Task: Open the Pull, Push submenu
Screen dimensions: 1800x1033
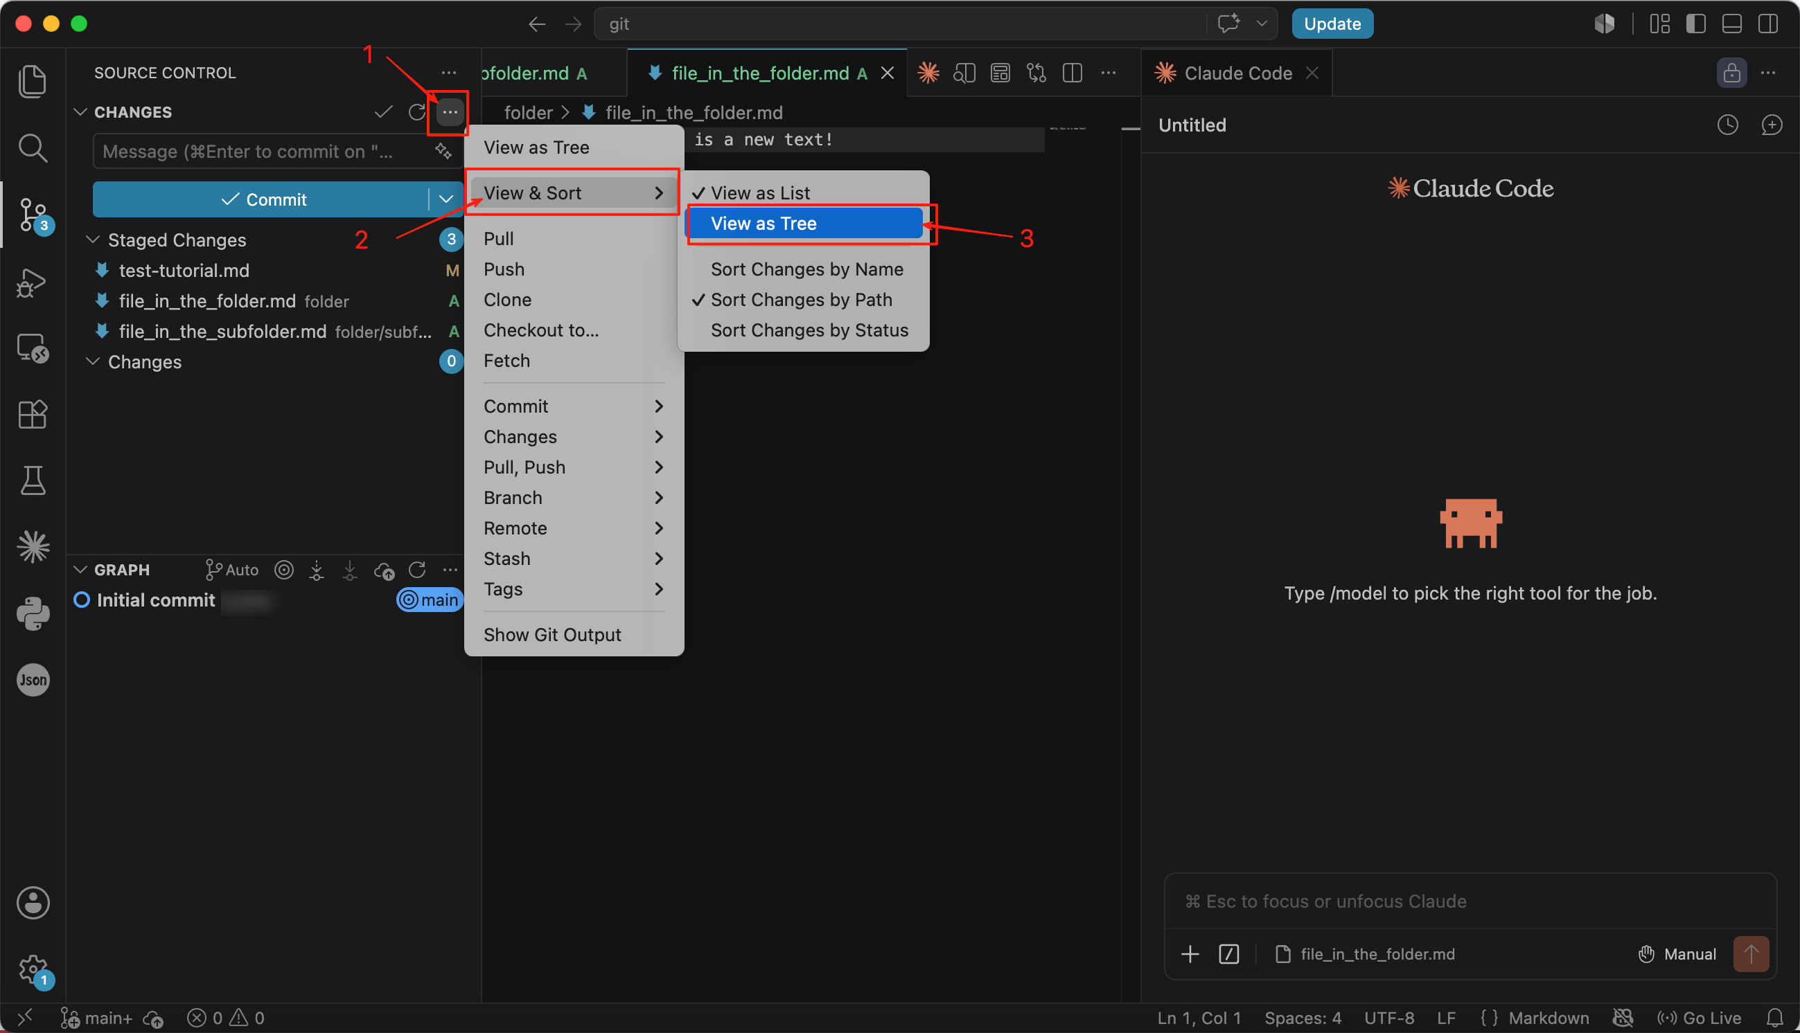Action: pos(574,467)
